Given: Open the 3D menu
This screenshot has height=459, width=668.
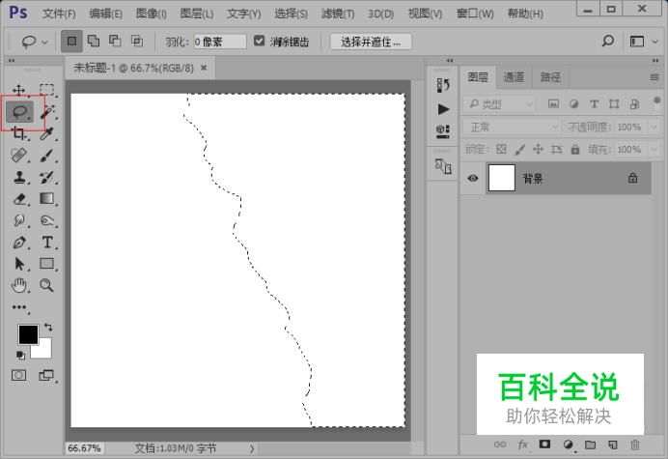Looking at the screenshot, I should (x=381, y=14).
